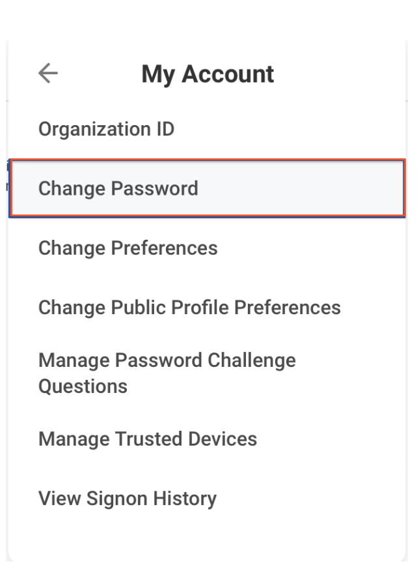Tap Organization ID at the top of the list
Viewport: 419px width, 565px height.
pyautogui.click(x=106, y=128)
